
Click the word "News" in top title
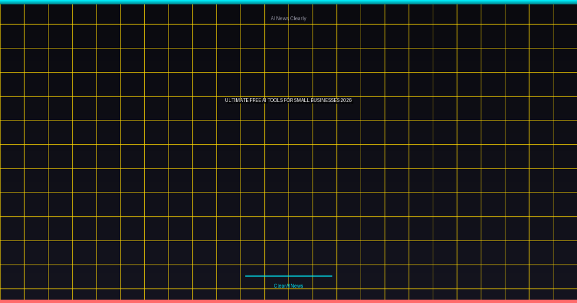click(283, 19)
